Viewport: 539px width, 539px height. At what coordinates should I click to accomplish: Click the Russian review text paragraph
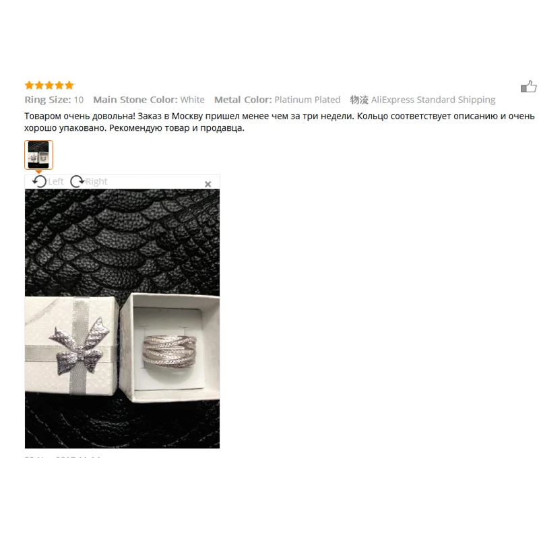click(279, 122)
